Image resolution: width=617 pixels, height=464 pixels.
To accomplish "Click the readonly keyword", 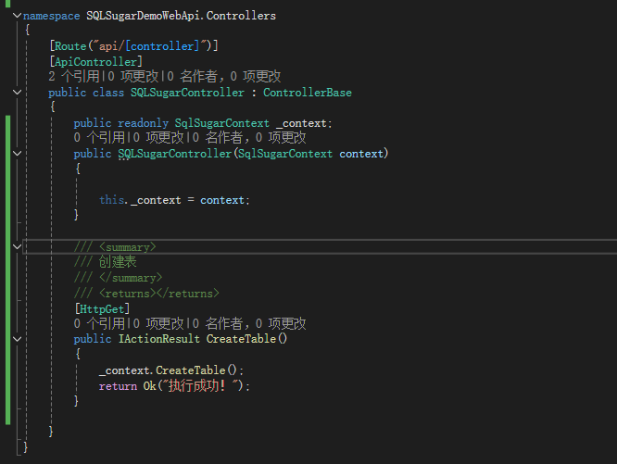I will tap(144, 123).
